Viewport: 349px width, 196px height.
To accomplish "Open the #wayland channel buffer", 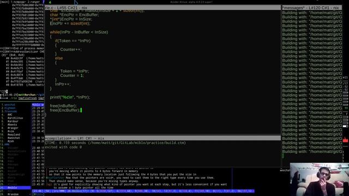I will (14, 134).
